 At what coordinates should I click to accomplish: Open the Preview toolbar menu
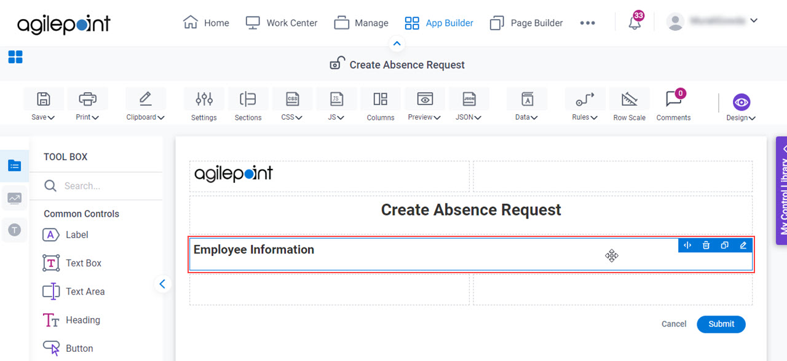pos(424,105)
